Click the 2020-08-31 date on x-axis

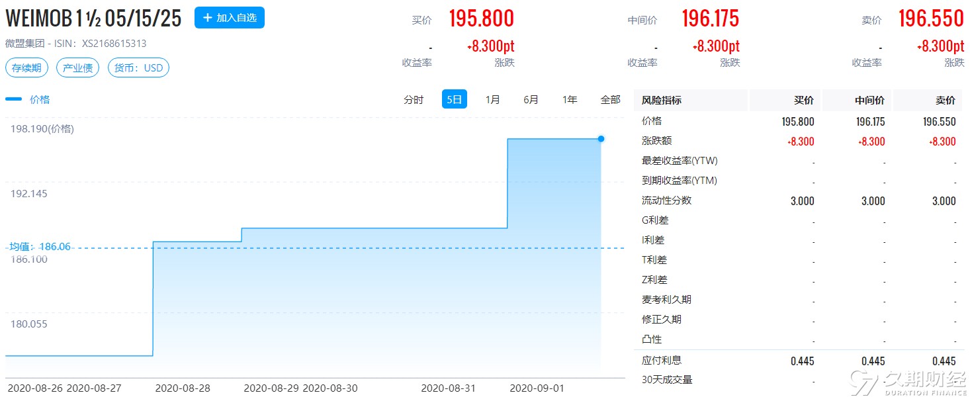pos(448,388)
